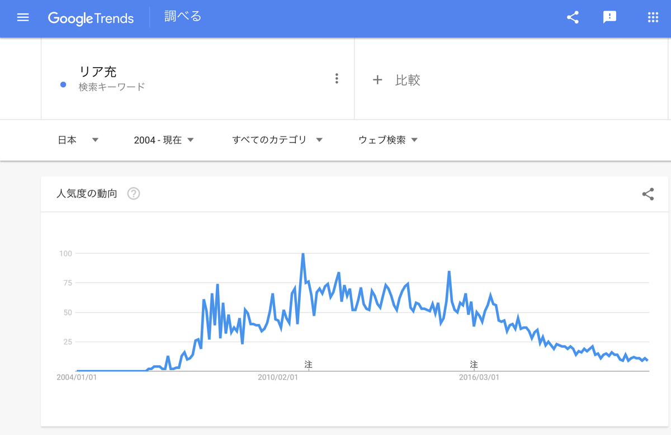Open the 人気度の動向 help tooltip

(133, 193)
